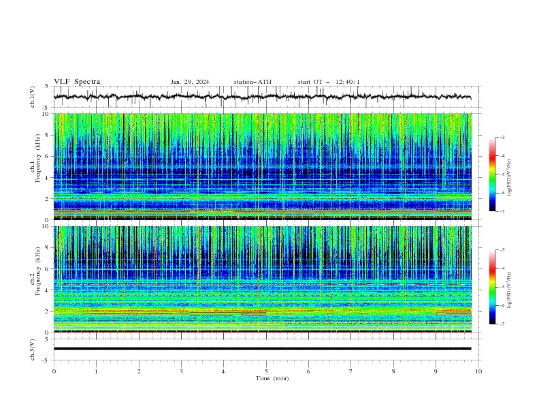
Task: Click the ch.3 black waveform band
Action: click(262, 349)
